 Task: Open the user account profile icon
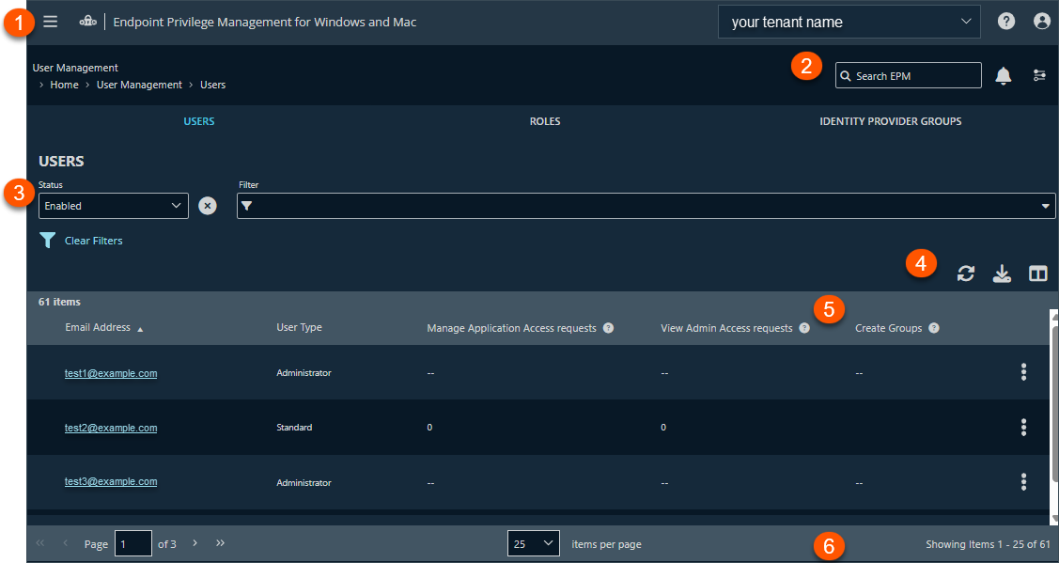pos(1042,22)
